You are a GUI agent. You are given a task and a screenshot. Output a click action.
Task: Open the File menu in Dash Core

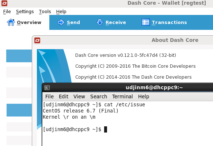[x=7, y=12]
